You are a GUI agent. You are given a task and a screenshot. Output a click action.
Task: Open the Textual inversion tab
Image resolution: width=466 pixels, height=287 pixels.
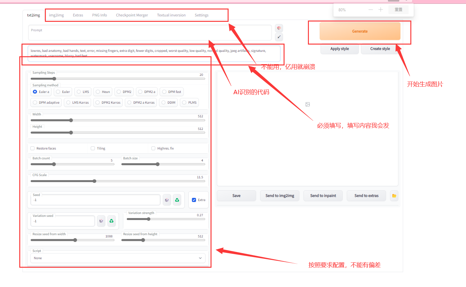(171, 15)
